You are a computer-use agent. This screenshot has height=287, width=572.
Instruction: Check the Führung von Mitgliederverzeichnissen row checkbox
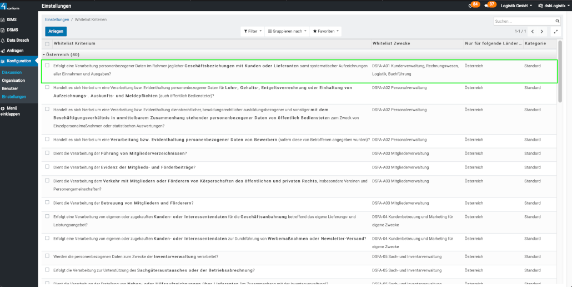[47, 153]
